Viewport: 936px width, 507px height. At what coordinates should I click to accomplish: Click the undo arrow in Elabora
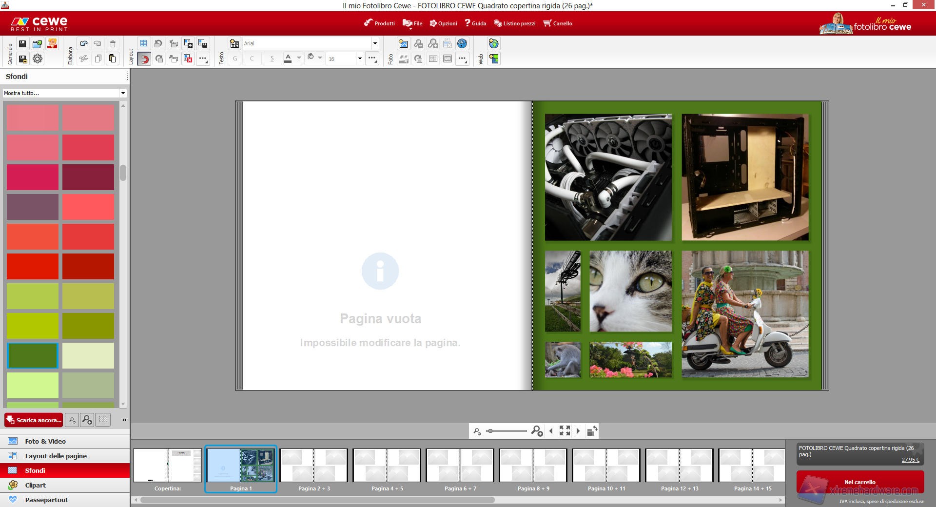click(84, 44)
